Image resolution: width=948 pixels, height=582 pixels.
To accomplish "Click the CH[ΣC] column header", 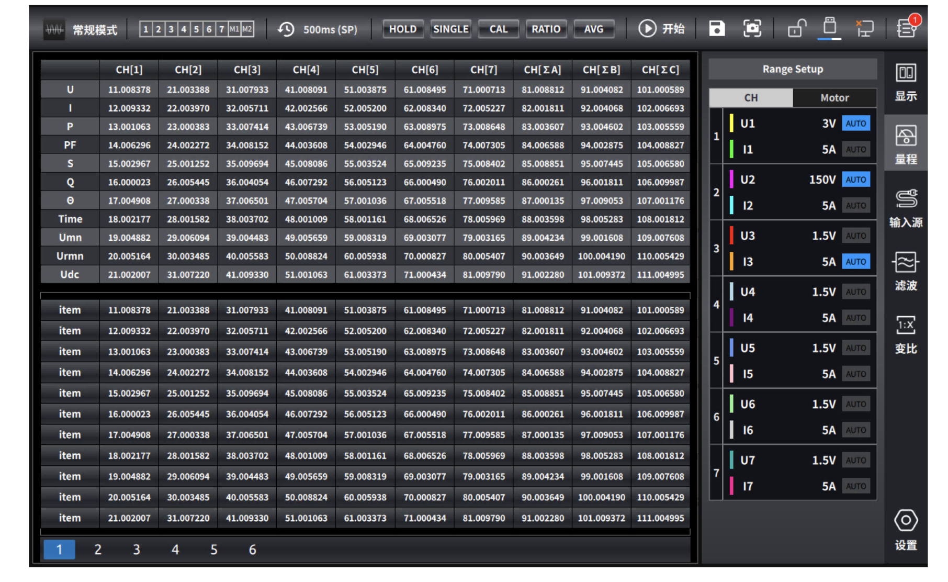I will (x=660, y=70).
